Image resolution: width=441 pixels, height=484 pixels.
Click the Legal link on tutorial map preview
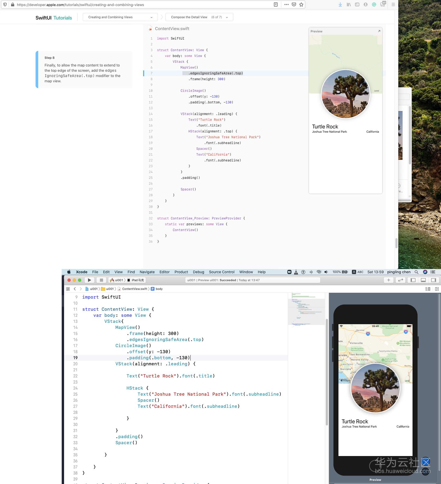click(x=376, y=90)
